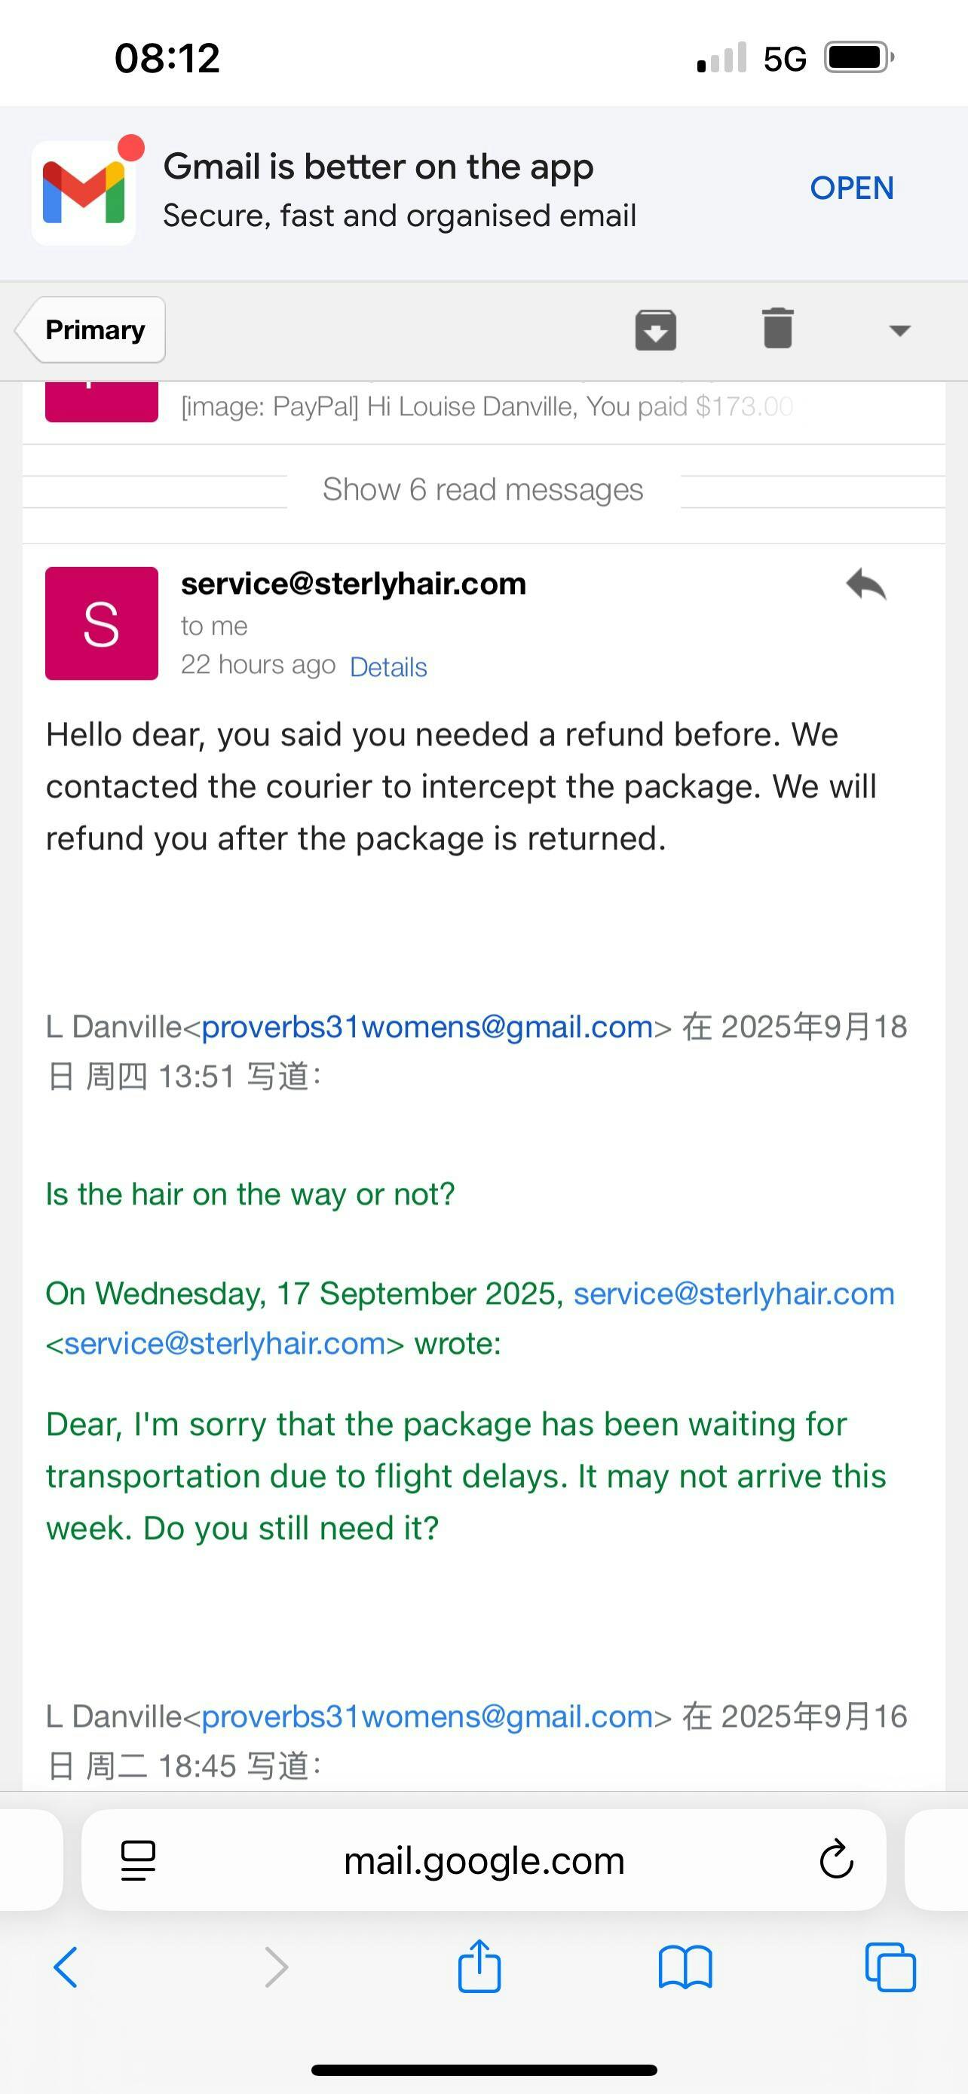968x2094 pixels.
Task: Show Details of the sender info
Action: 388,667
